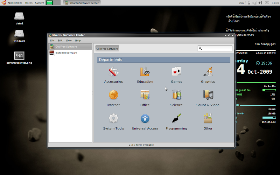Switch to the second gray workspace
This screenshot has width=280, height=175.
pyautogui.click(x=57, y=3)
